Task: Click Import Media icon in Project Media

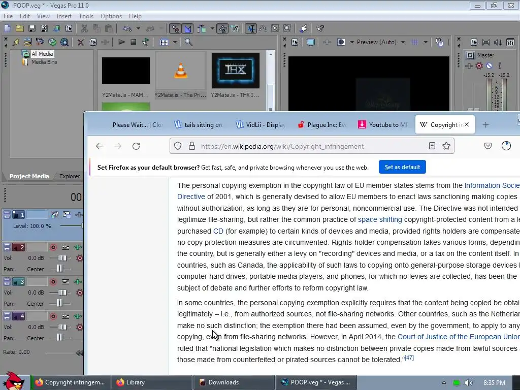Action: [28, 42]
